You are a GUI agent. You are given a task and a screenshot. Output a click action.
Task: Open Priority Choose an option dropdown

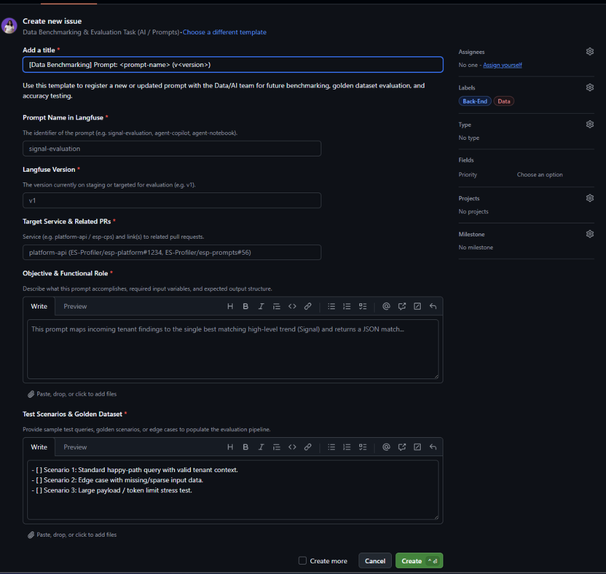tap(540, 174)
